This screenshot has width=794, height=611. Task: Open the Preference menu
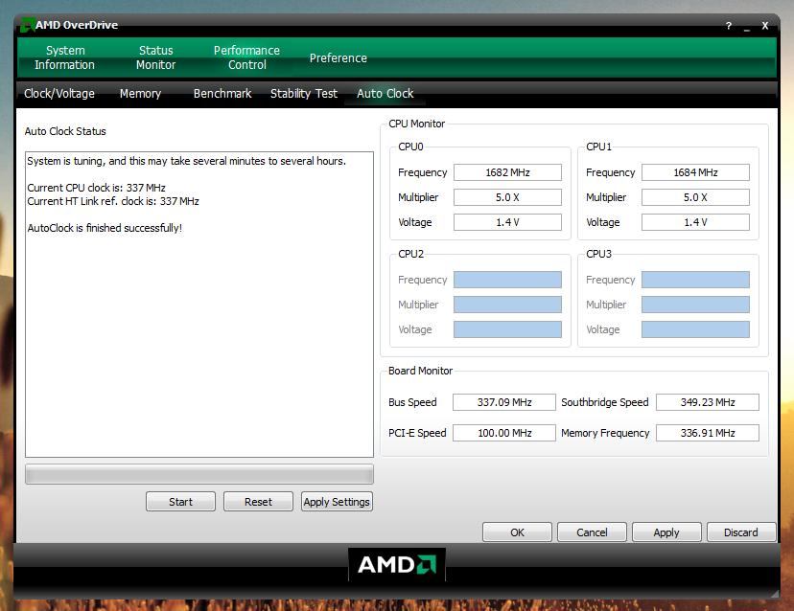click(x=339, y=58)
